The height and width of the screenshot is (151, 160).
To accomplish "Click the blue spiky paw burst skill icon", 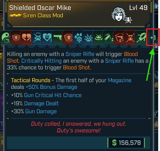I will click(88, 37).
